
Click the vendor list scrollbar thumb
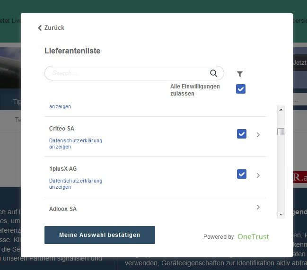[281, 131]
